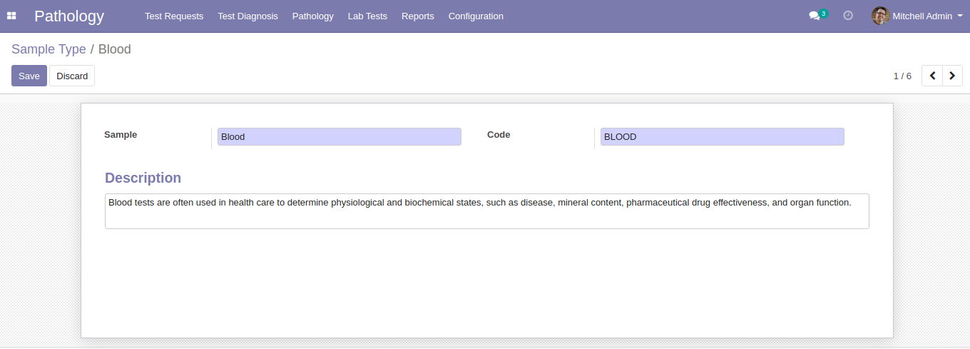This screenshot has width=970, height=349.
Task: Open the conversations chat icon
Action: [814, 16]
